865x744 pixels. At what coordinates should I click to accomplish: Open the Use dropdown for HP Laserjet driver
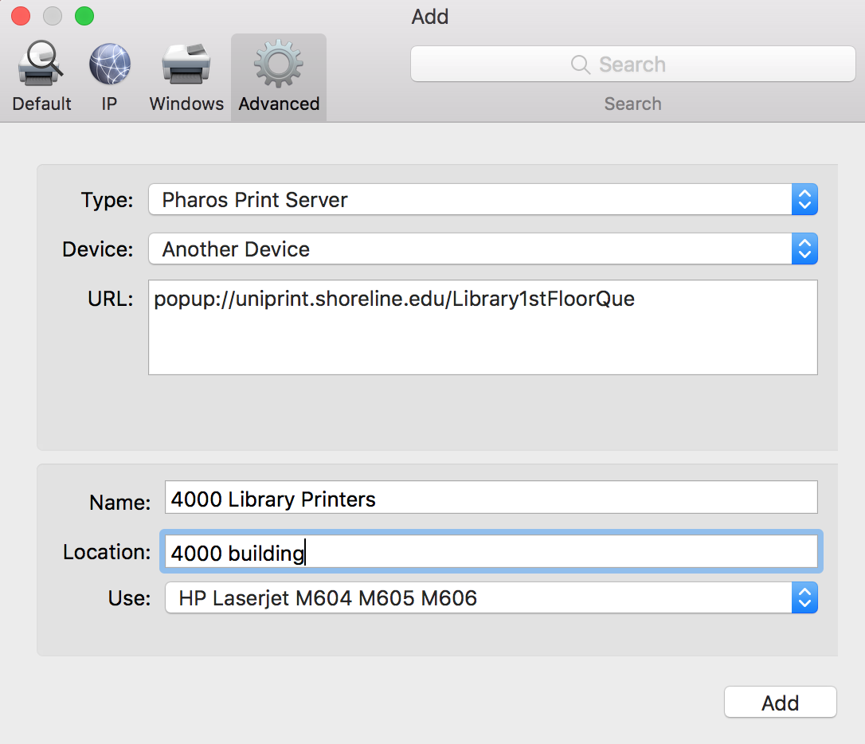tap(491, 598)
